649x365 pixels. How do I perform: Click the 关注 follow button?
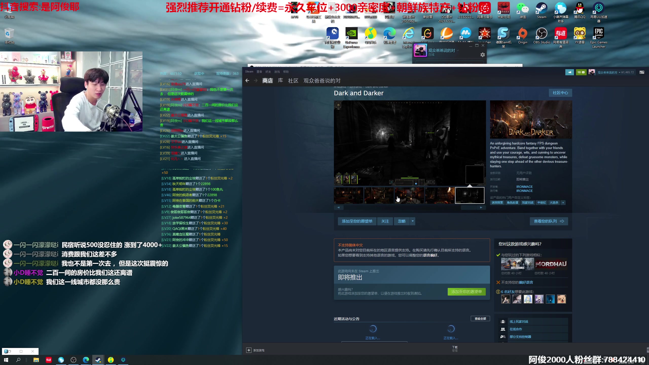[x=385, y=221]
